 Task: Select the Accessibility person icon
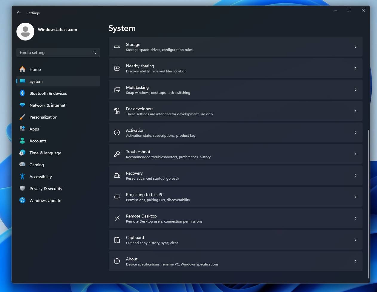22,177
